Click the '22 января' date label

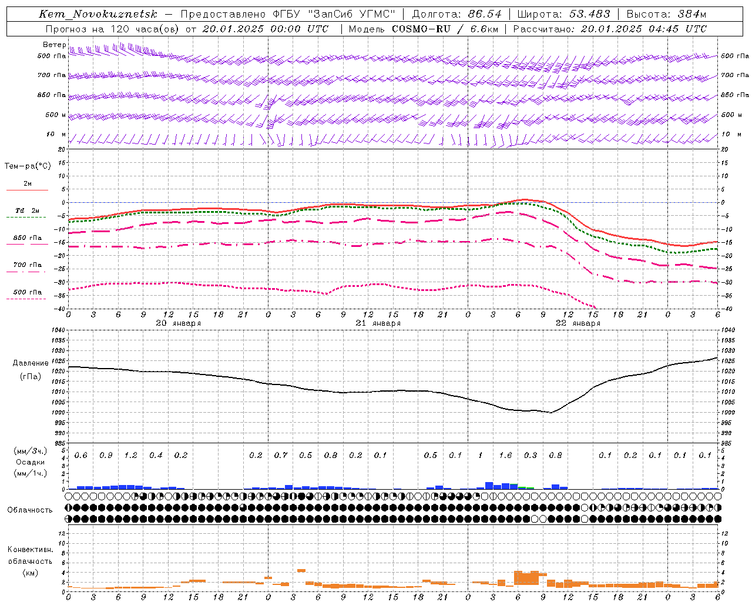578,323
